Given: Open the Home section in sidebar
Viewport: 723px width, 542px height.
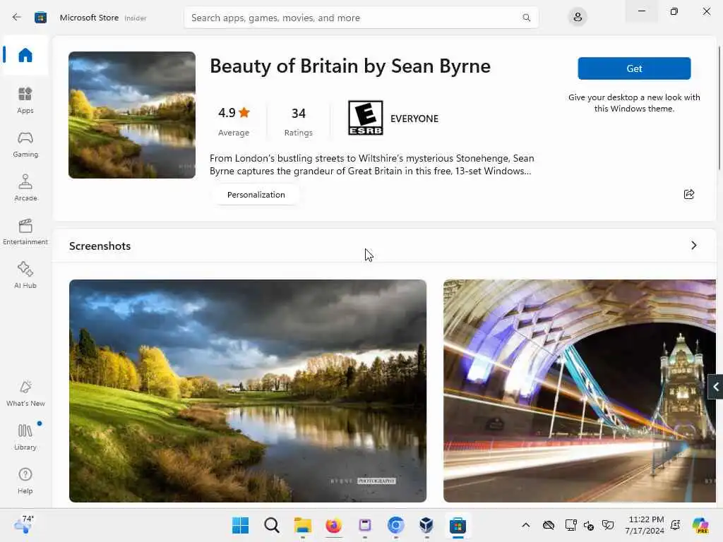Looking at the screenshot, I should pos(25,55).
